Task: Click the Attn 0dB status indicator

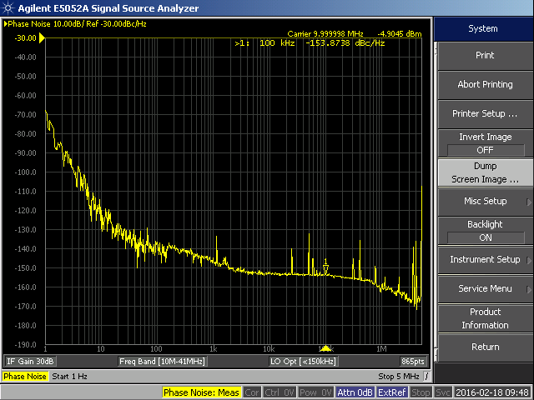Action: (x=356, y=392)
